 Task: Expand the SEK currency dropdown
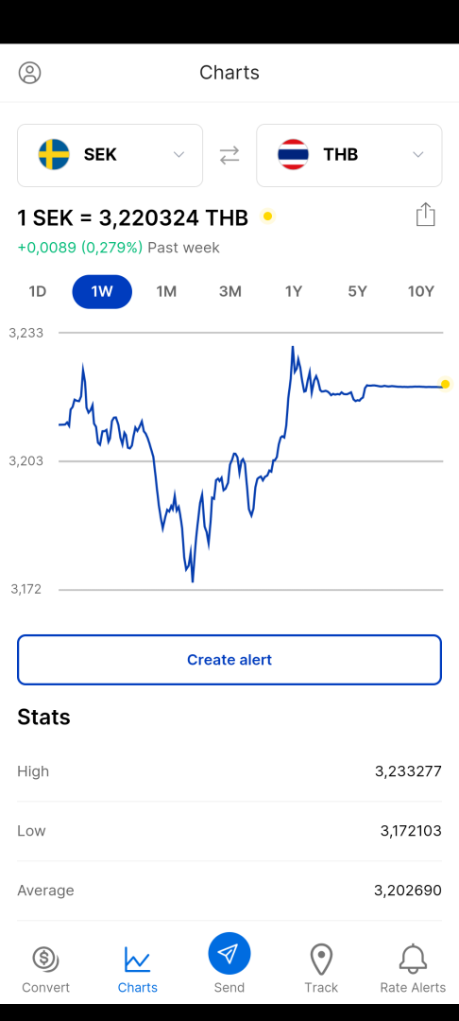coord(110,155)
